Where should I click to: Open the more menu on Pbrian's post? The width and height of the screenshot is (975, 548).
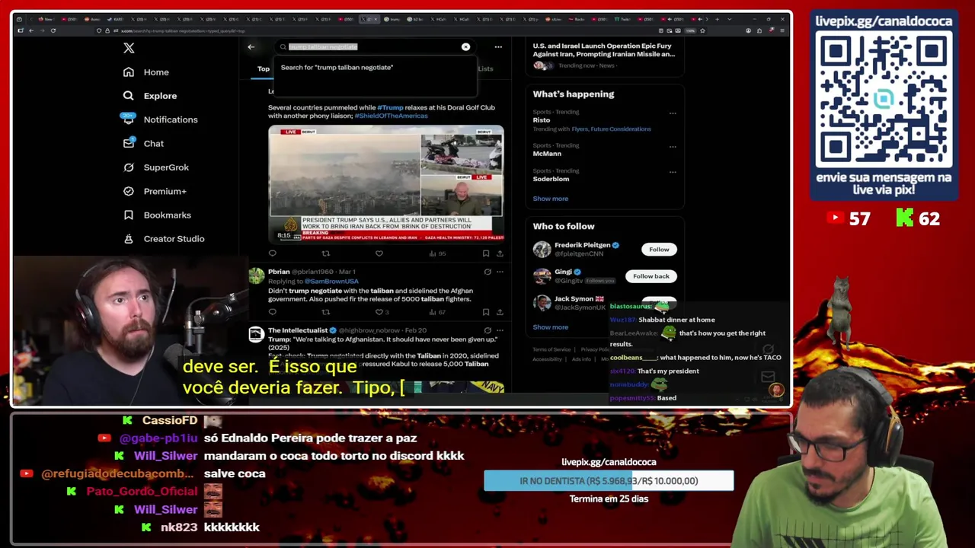[x=500, y=272]
